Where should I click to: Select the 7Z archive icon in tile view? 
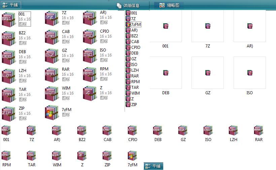pos(51,18)
